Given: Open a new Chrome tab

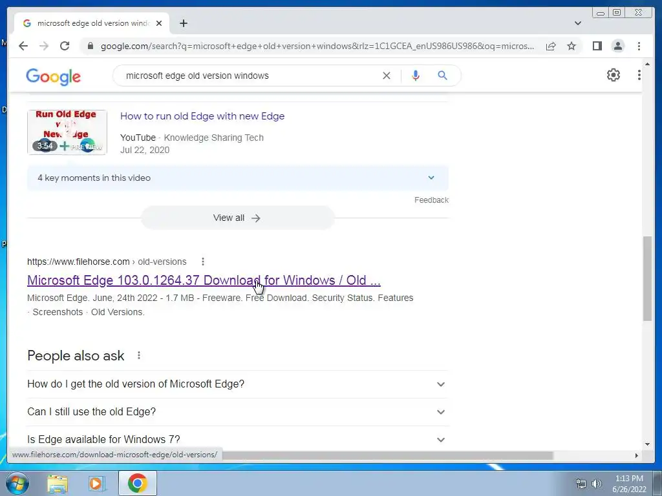Looking at the screenshot, I should (183, 23).
